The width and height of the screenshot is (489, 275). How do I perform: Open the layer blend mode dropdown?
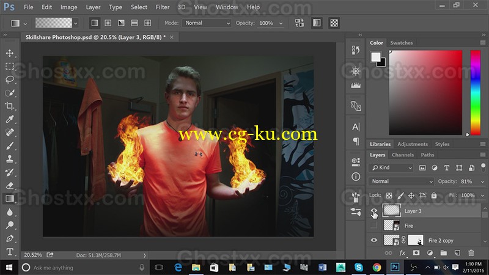click(402, 181)
